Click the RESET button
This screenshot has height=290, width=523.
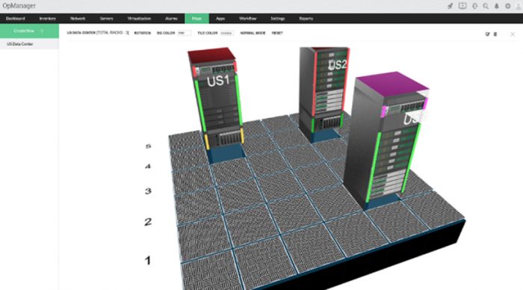[277, 33]
